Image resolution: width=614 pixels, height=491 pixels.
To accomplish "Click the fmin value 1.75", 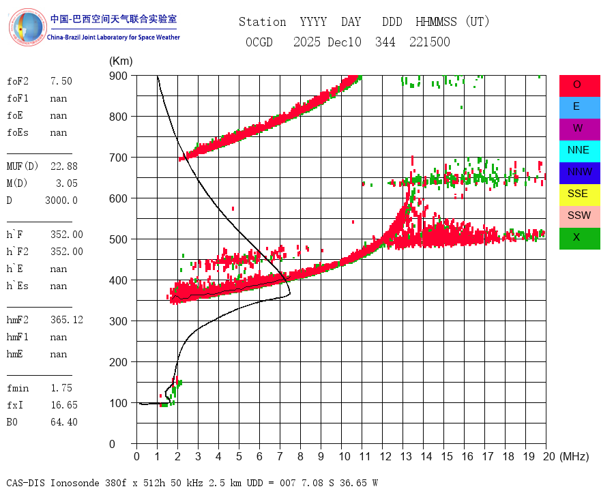I will click(61, 388).
